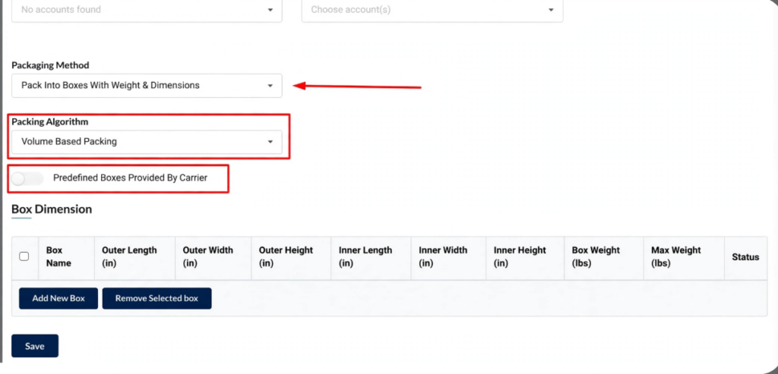778x374 pixels.
Task: Open the 'Choose account(s)' dropdown
Action: (x=432, y=10)
